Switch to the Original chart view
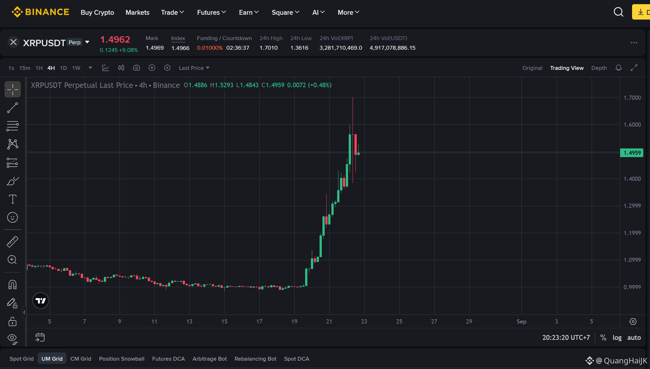 [x=532, y=68]
